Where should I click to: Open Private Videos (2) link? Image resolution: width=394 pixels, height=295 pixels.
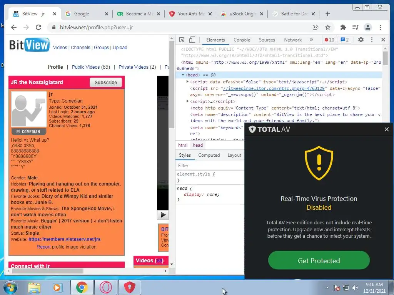coord(137,67)
